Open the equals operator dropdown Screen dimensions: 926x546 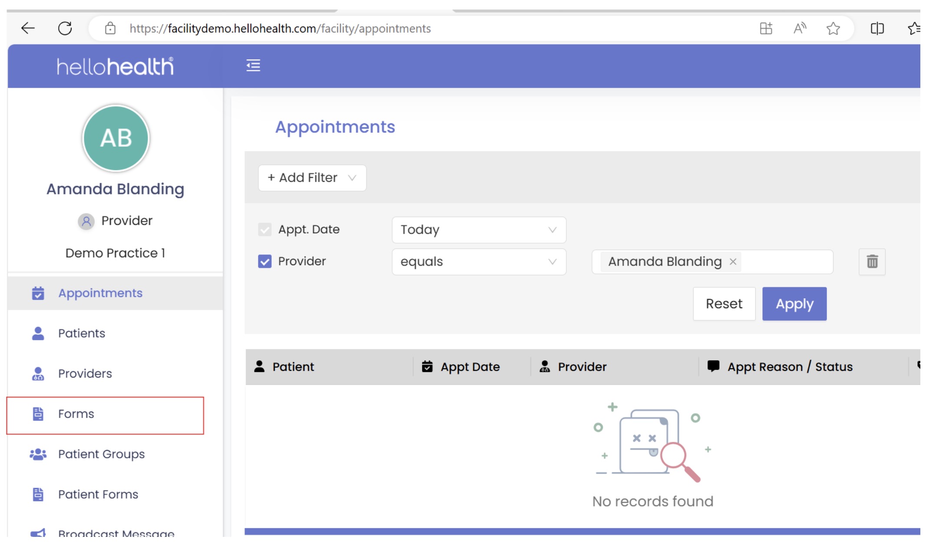click(479, 262)
